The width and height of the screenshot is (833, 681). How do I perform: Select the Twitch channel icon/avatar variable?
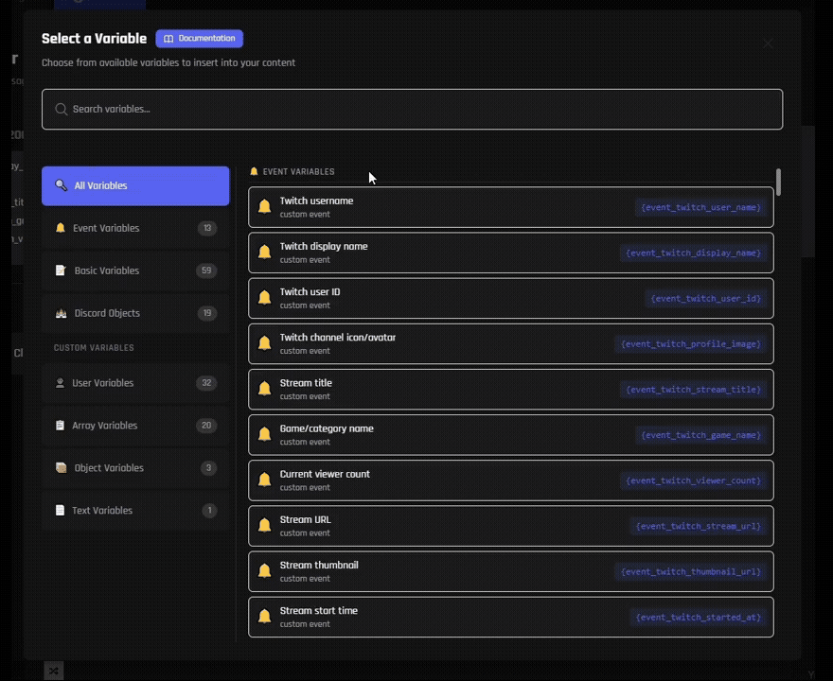click(x=510, y=344)
